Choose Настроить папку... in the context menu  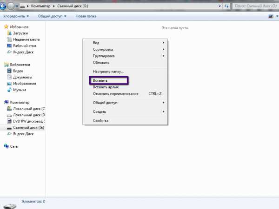(125, 72)
